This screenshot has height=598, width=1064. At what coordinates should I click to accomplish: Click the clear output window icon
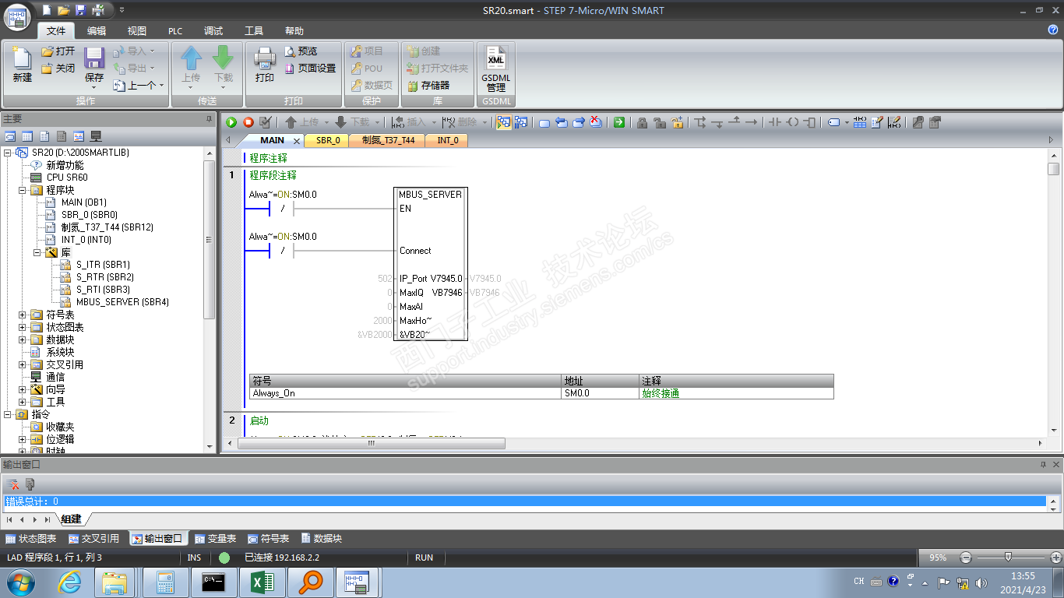13,484
